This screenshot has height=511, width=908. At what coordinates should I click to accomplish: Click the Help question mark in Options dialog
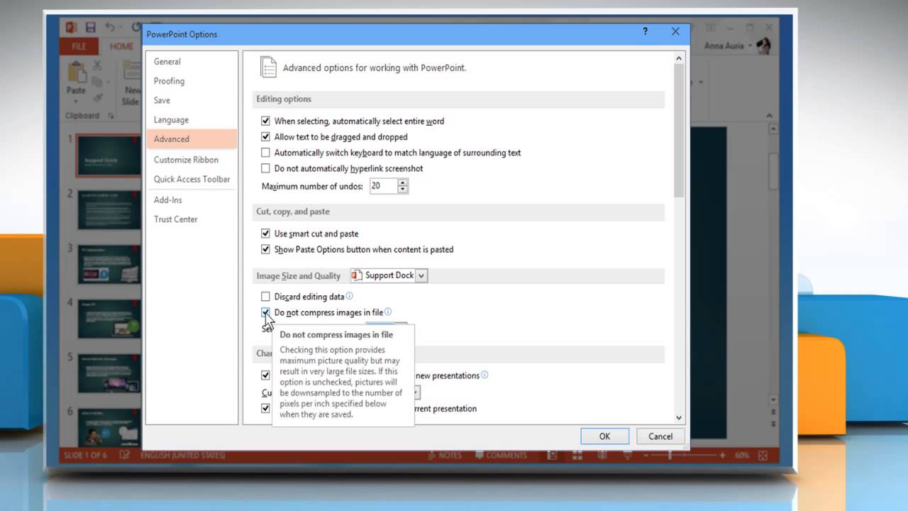click(x=645, y=32)
